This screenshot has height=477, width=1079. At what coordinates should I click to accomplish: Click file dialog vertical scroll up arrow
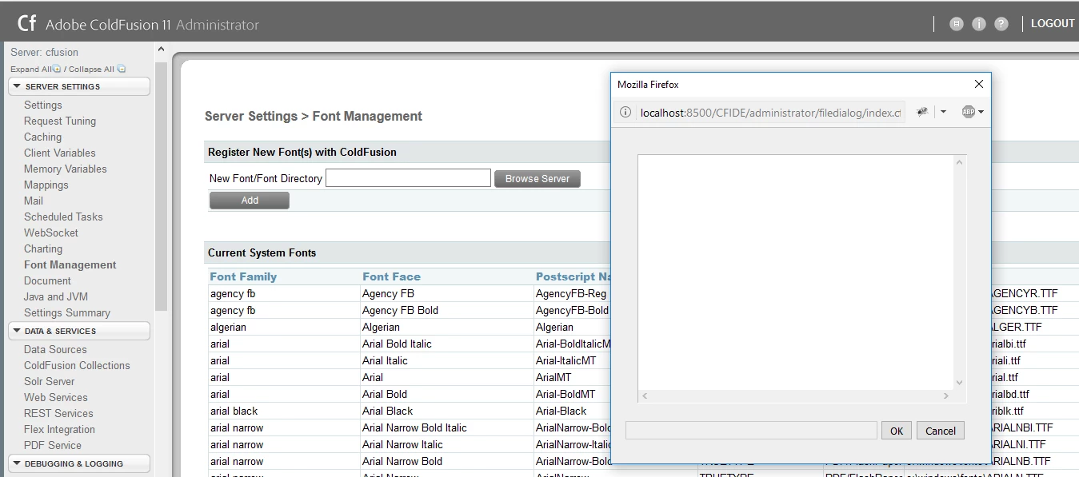[x=960, y=163]
